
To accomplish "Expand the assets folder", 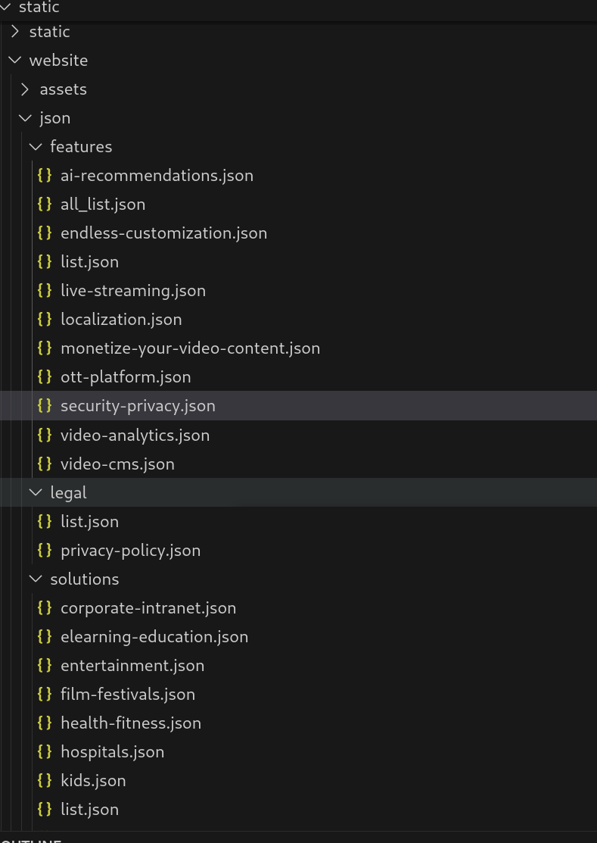I will pos(25,89).
